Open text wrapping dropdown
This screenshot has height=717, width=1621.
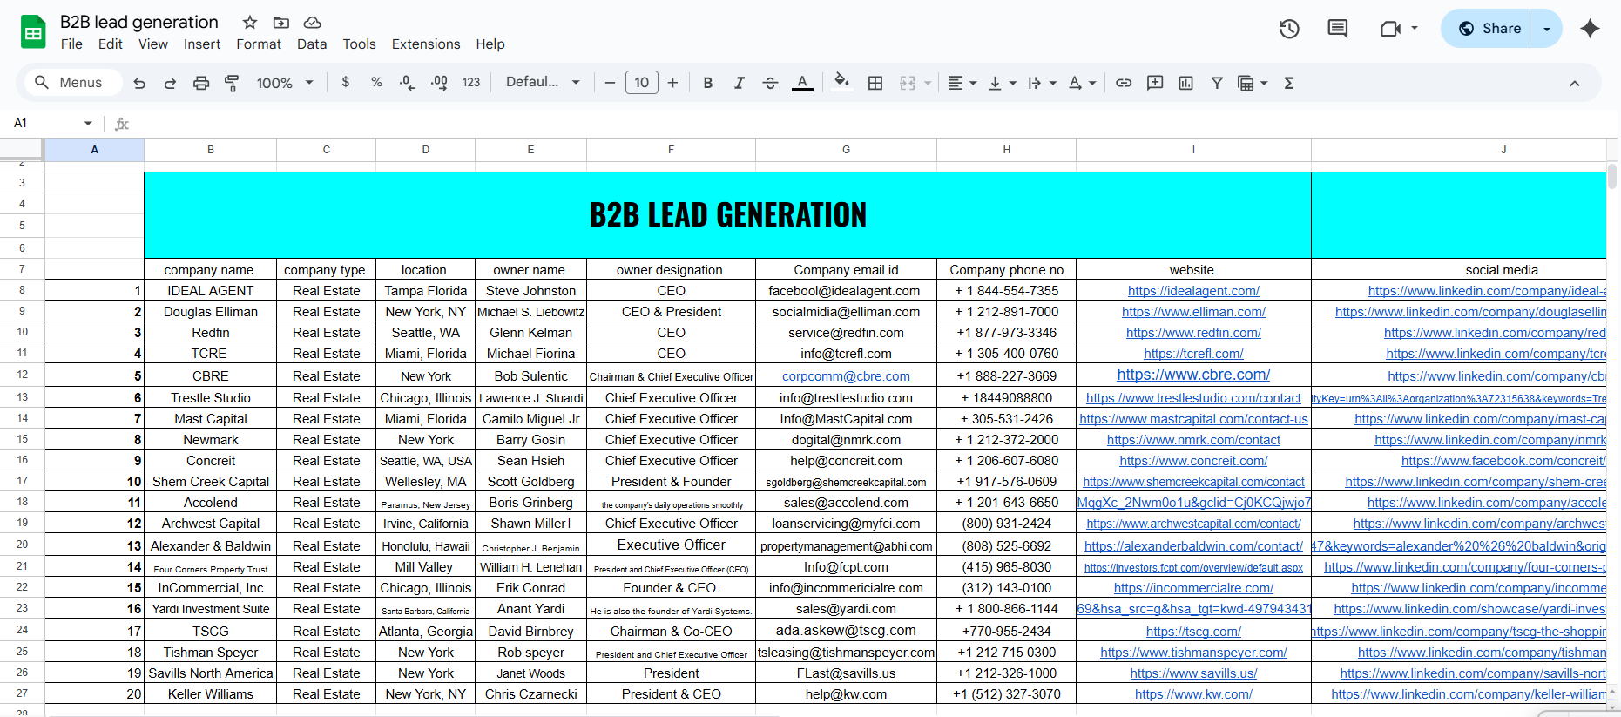(x=1042, y=83)
